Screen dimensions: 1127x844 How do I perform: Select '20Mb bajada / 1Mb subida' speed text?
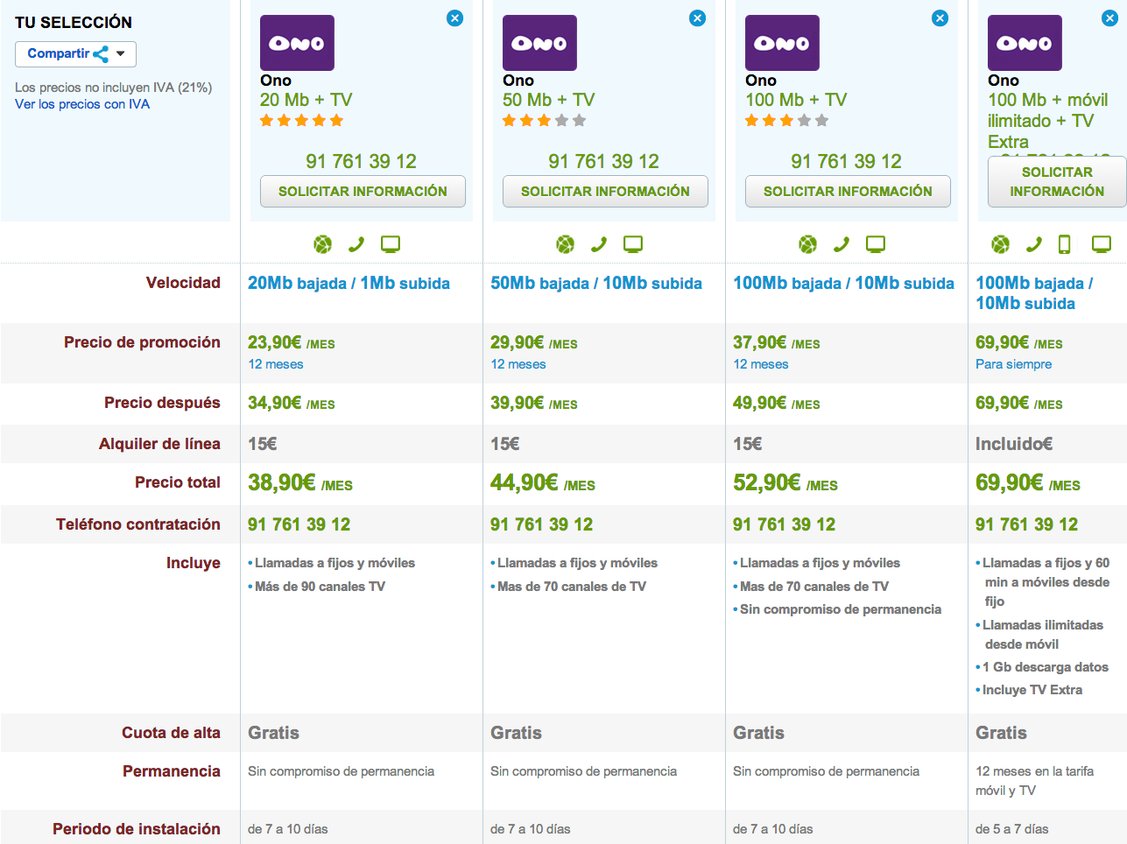tap(349, 284)
